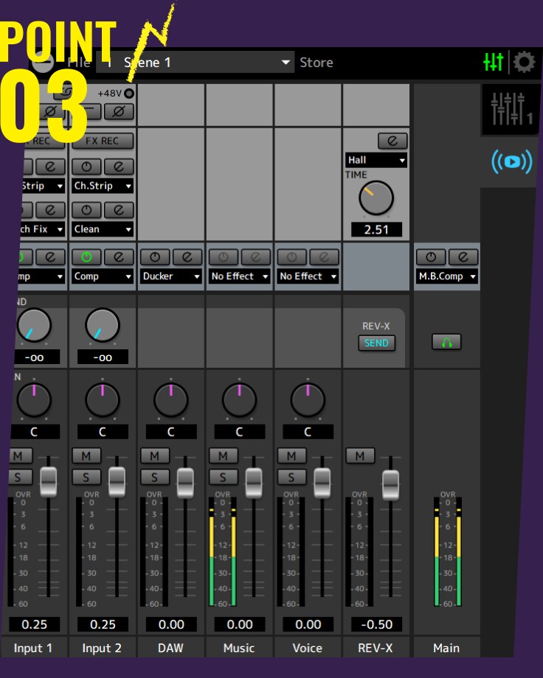Enable the DAW Ducker power button
The height and width of the screenshot is (678, 543).
point(155,257)
